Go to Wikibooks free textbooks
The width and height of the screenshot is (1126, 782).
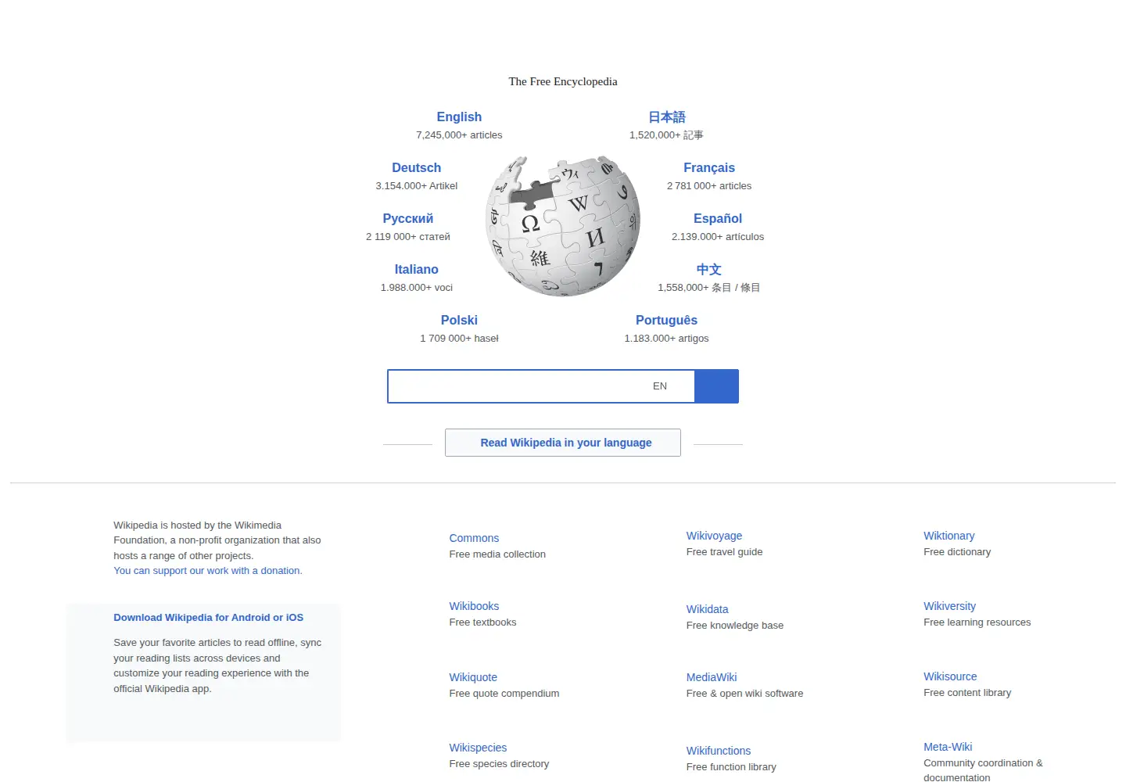[x=474, y=606]
